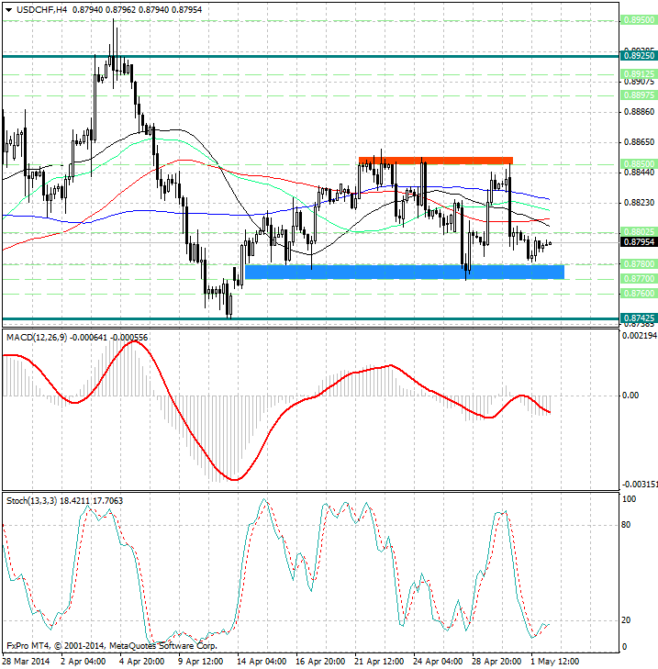Click the 0.88230 price axis value
Screen dimensions: 658x669
click(639, 202)
